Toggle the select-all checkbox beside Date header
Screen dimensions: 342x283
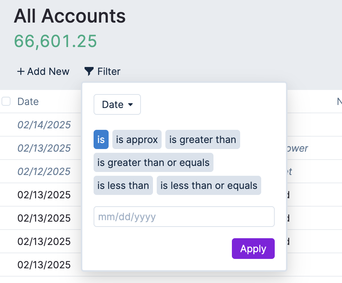(6, 101)
